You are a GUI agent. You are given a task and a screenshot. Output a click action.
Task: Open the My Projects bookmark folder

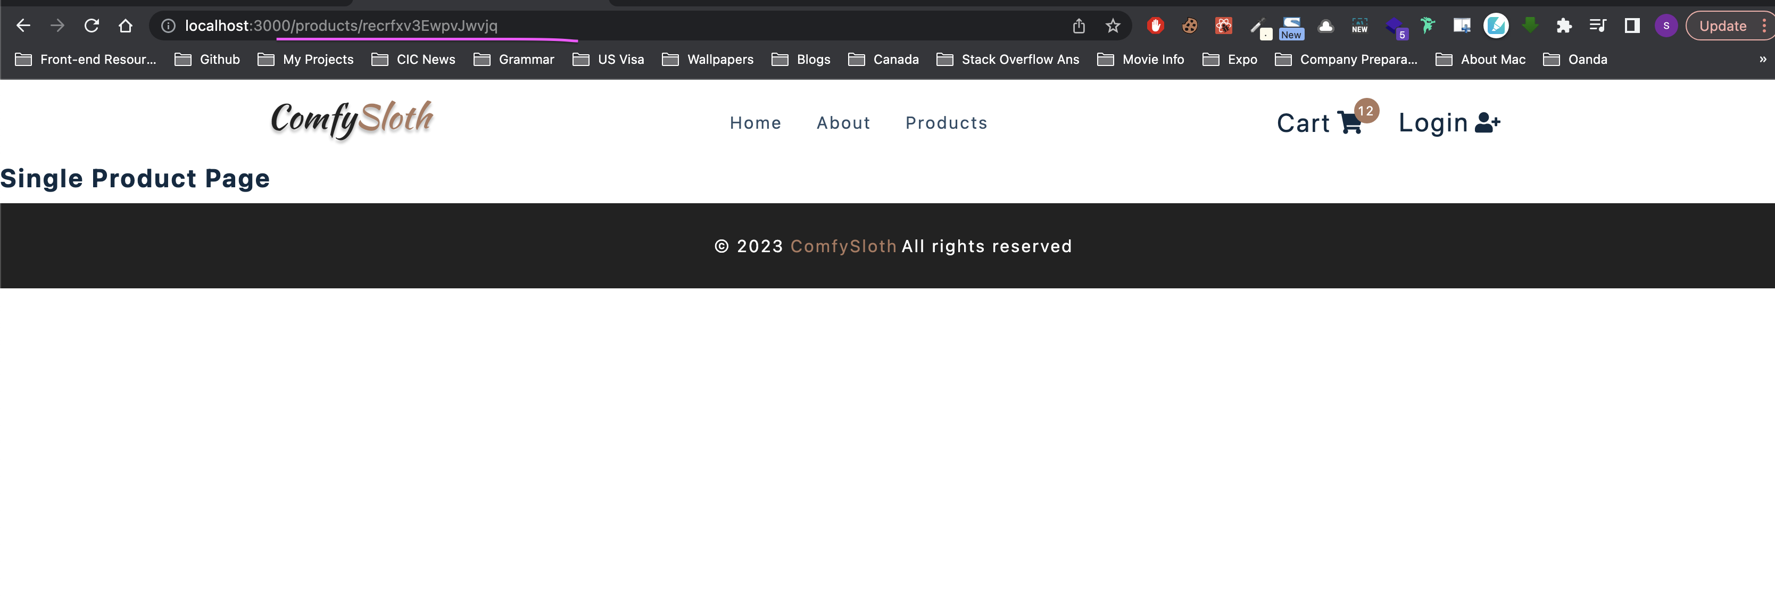coord(305,59)
